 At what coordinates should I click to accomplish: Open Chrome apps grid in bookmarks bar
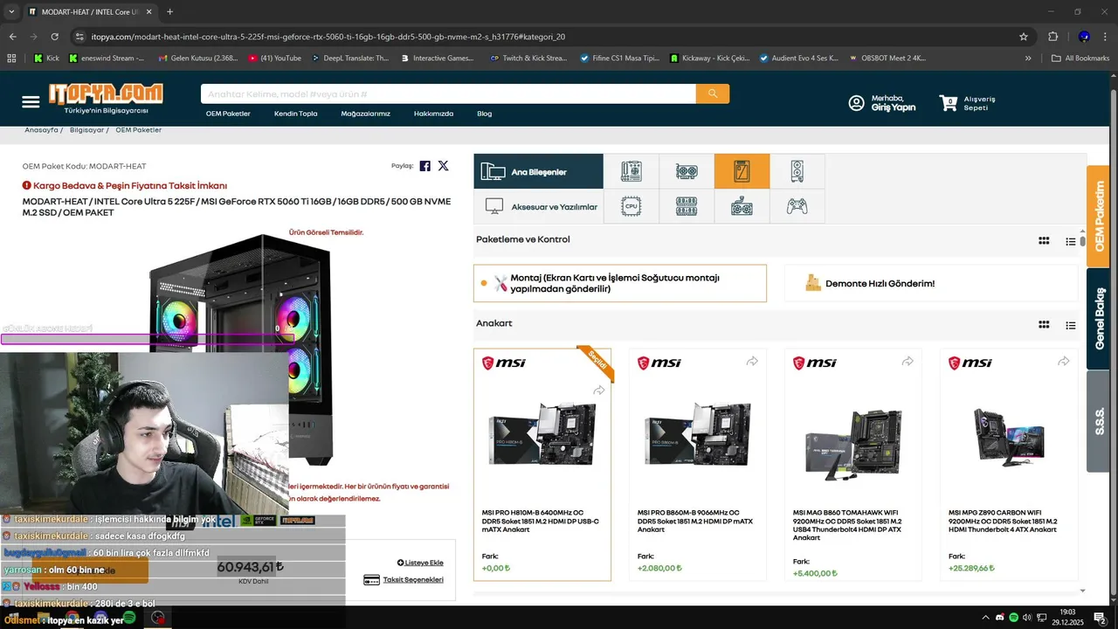11,59
